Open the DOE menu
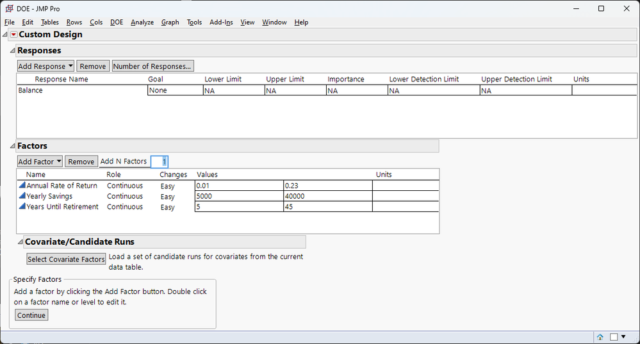The width and height of the screenshot is (640, 344). click(117, 22)
